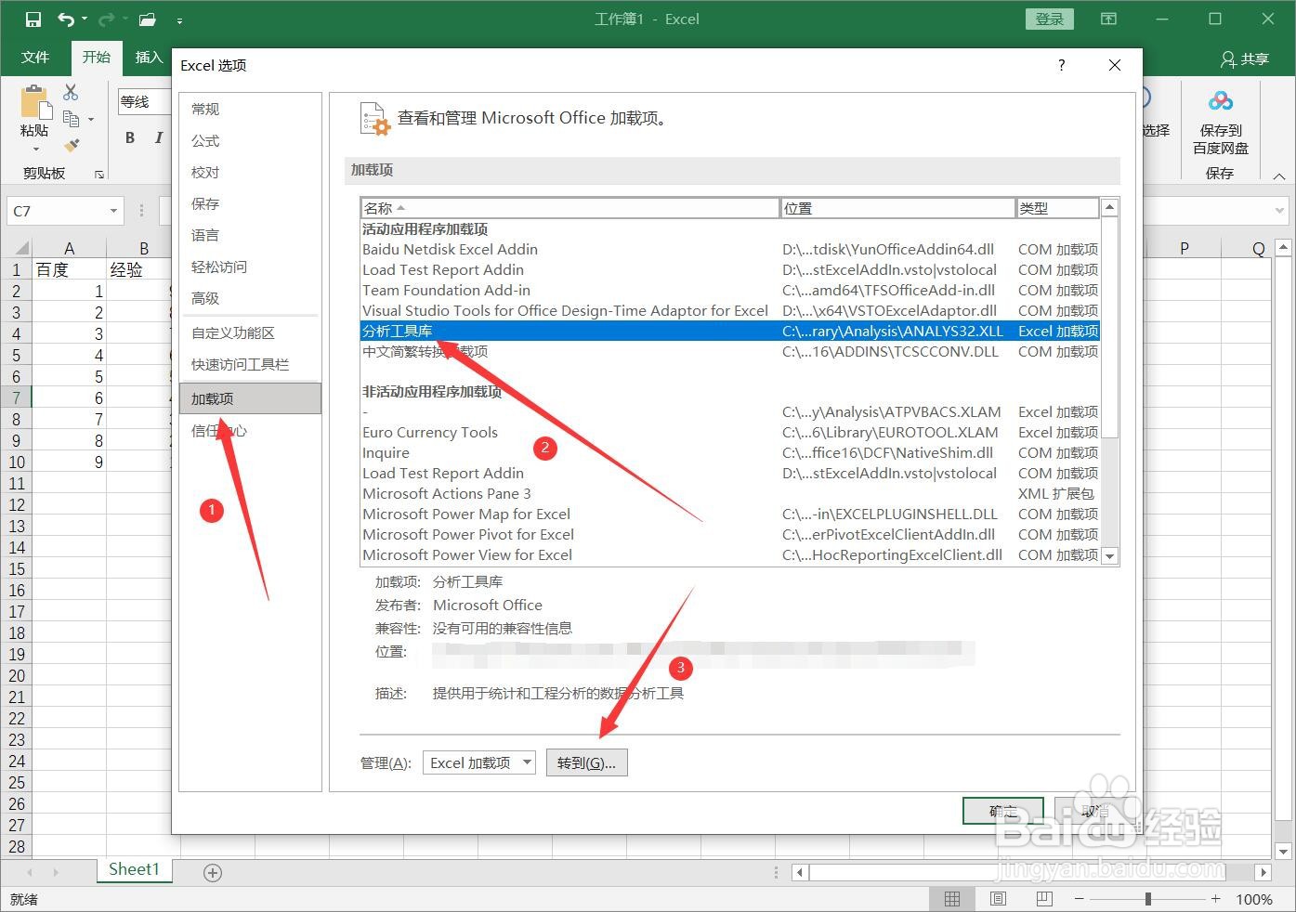Select the 分析工具库 add-in row

[730, 331]
